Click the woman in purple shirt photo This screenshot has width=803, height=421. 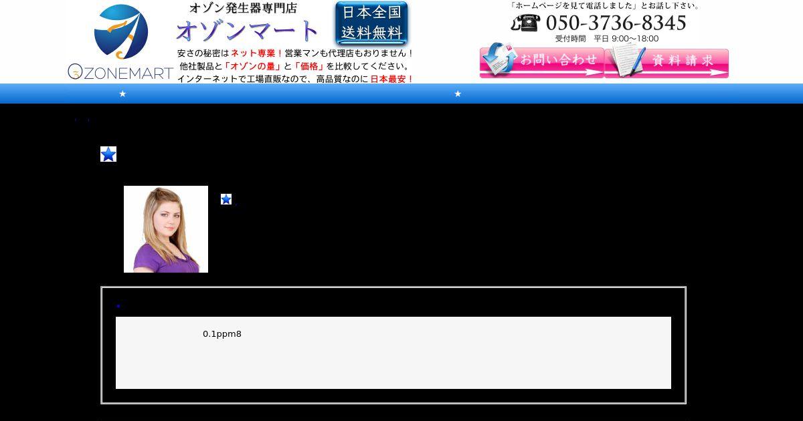click(x=166, y=229)
